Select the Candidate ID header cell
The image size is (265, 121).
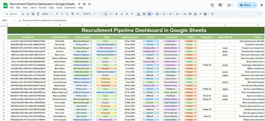click(x=28, y=37)
